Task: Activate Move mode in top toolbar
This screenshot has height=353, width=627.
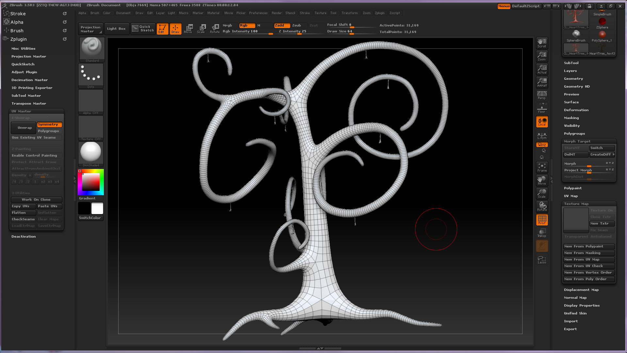Action: tap(188, 28)
